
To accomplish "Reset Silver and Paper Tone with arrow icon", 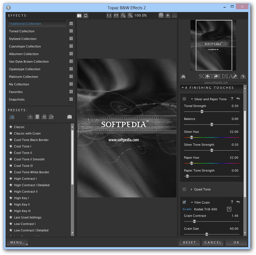I will 238,99.
